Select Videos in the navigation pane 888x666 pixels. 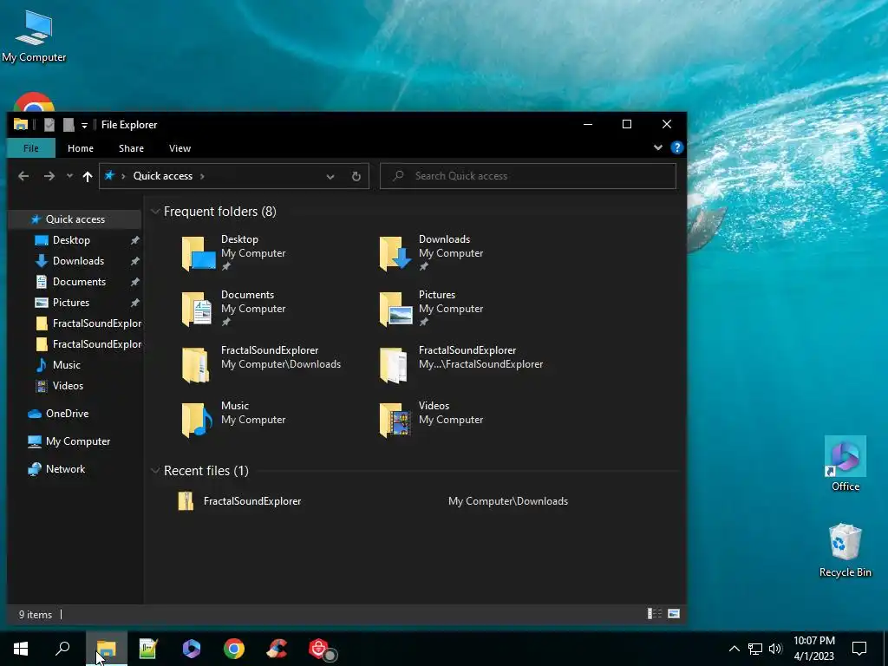[68, 386]
